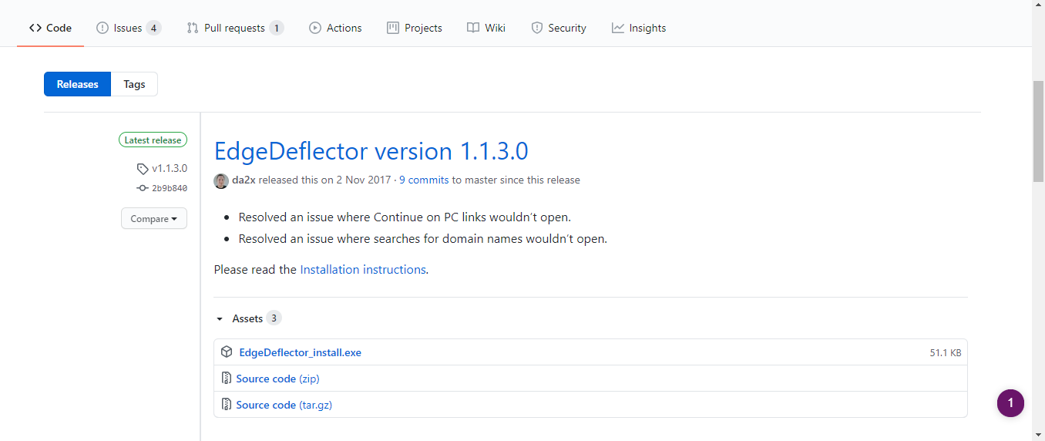The height and width of the screenshot is (441, 1045).
Task: Click the Actions play icon
Action: (x=315, y=28)
